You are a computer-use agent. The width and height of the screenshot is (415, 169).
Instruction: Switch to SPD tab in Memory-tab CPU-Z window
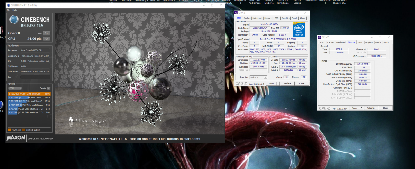360,42
